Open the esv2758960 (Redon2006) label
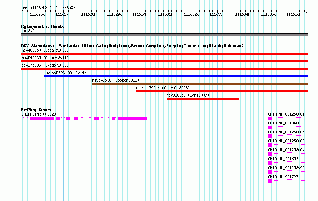 click(x=45, y=65)
